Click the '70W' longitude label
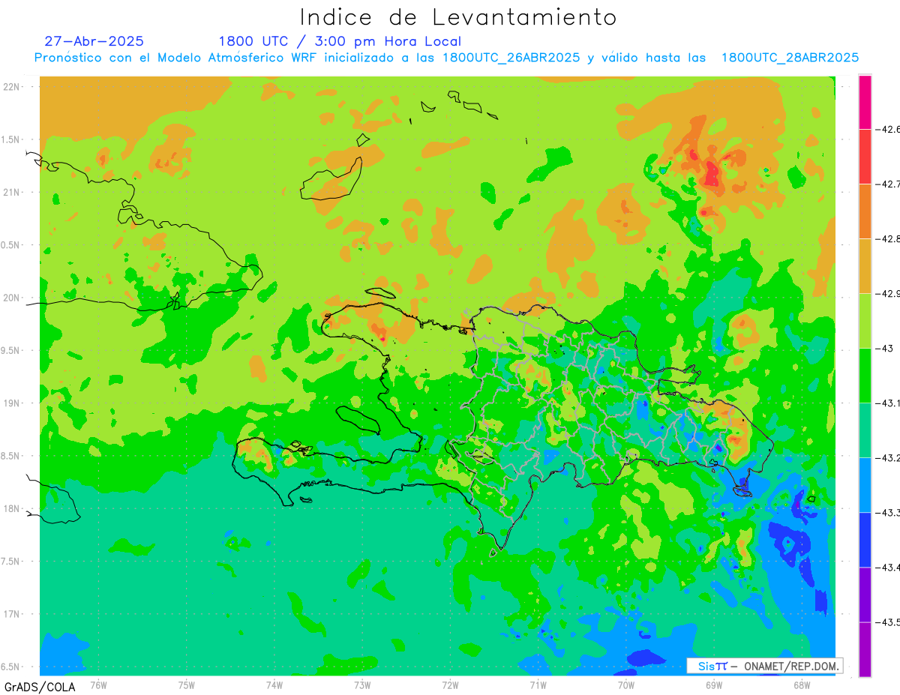This screenshot has width=900, height=695. (626, 685)
